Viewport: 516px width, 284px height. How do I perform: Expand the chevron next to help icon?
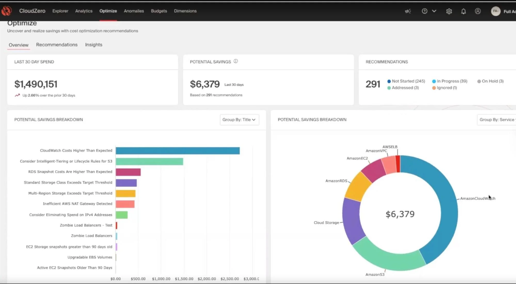coord(434,11)
